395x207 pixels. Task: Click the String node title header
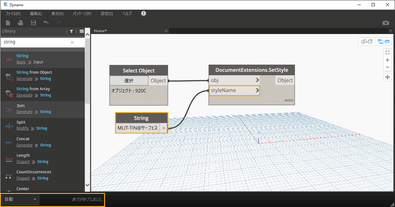pyautogui.click(x=142, y=118)
